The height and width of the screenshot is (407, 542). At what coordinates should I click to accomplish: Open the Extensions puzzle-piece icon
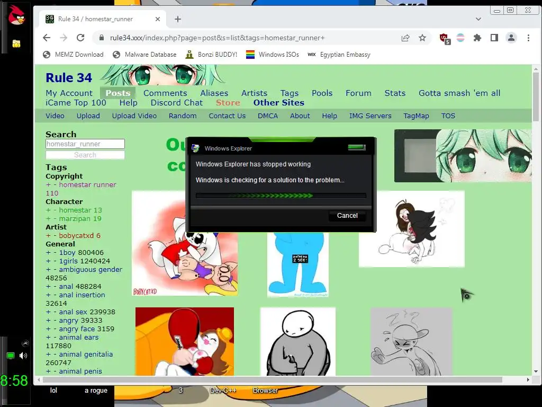coord(477,38)
